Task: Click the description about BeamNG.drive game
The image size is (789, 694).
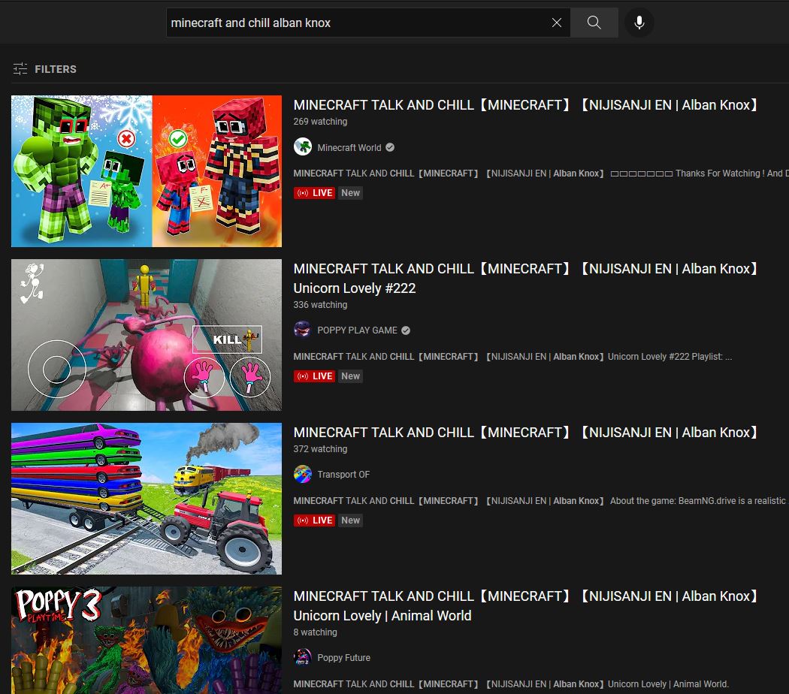Action: [x=541, y=500]
